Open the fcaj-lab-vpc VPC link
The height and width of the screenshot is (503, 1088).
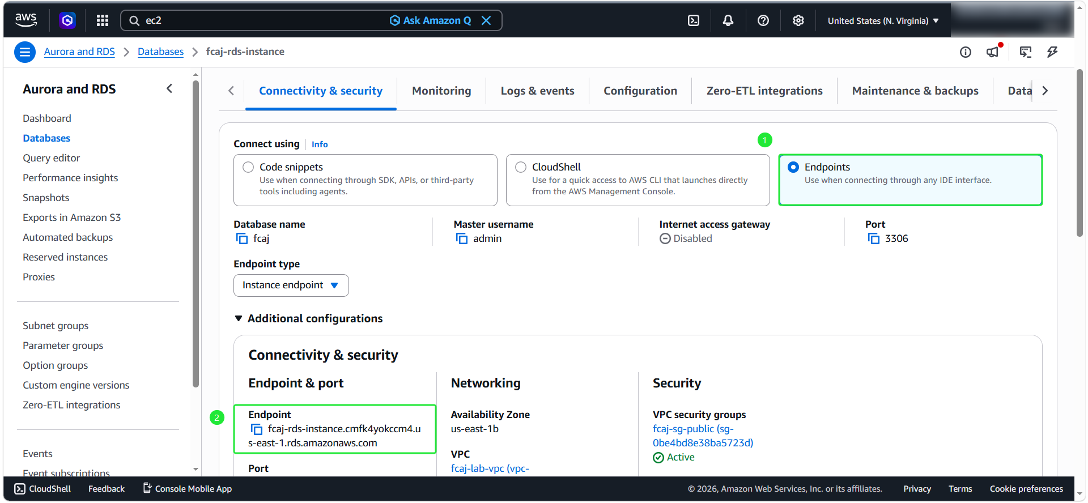pos(490,468)
